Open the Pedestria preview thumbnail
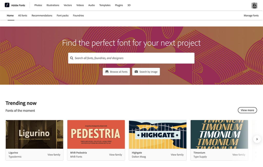The image size is (263, 167). [96, 135]
